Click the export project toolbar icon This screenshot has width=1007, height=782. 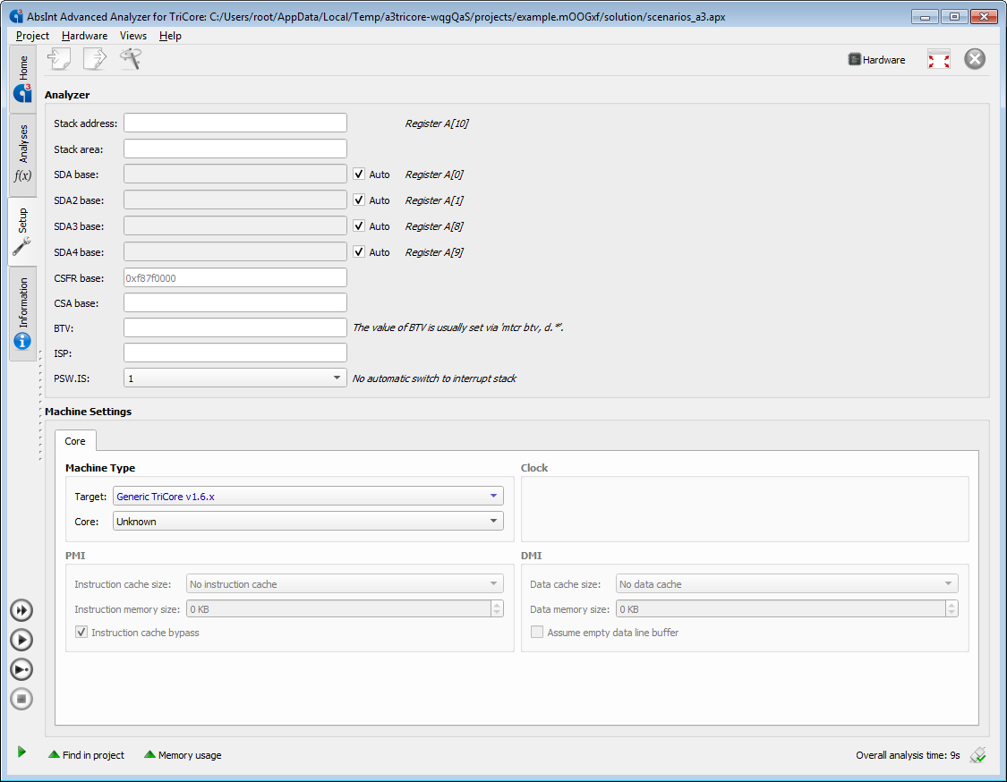pyautogui.click(x=94, y=59)
